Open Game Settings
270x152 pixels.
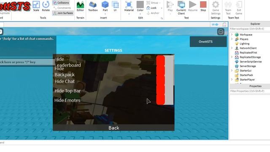click(216, 8)
